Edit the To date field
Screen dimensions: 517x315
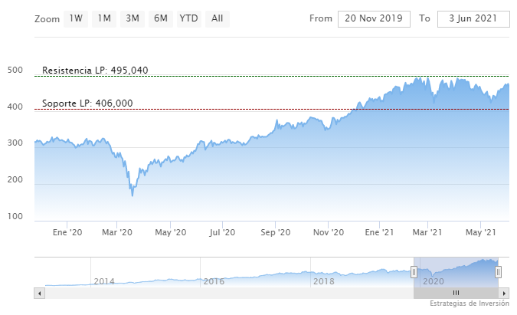tap(473, 18)
